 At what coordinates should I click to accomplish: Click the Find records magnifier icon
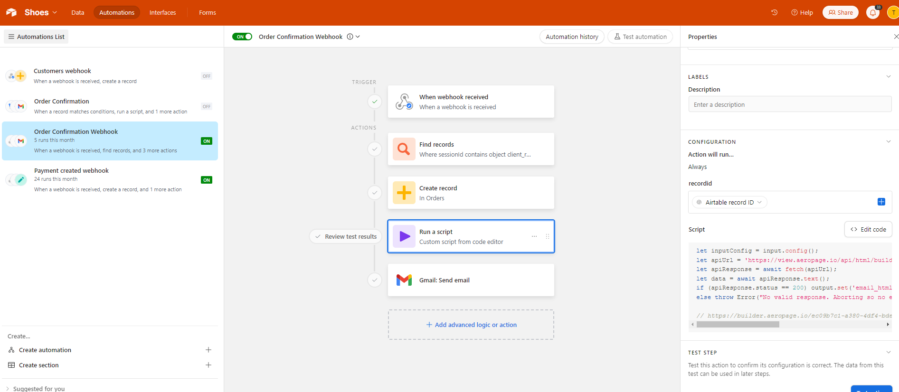point(404,149)
